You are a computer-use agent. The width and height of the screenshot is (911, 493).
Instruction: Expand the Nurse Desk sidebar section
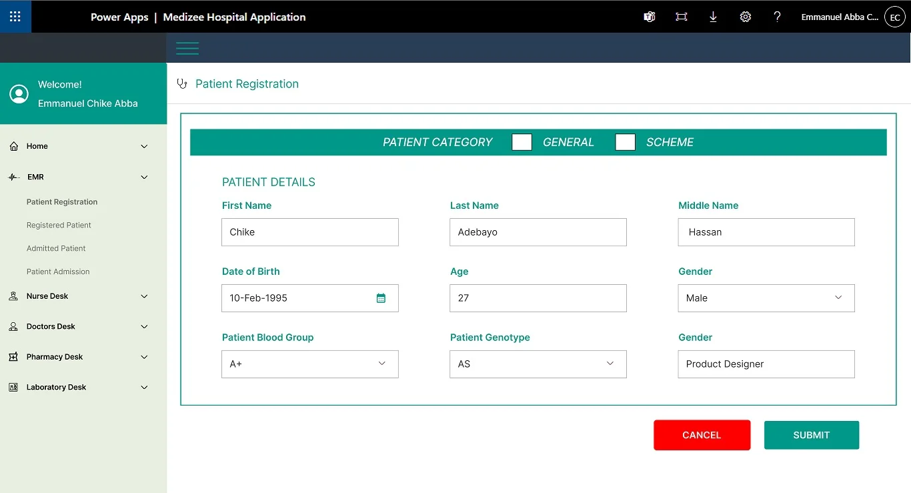(79, 296)
